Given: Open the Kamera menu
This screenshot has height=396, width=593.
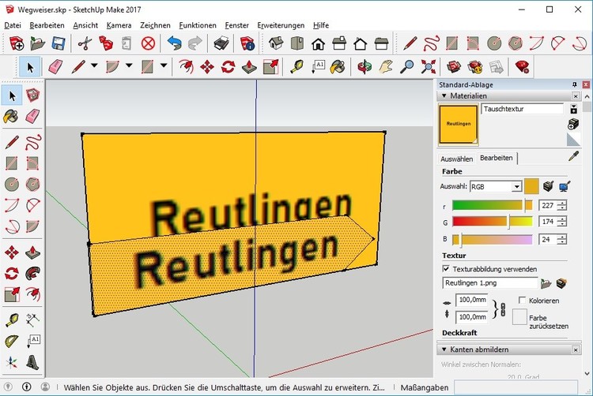Looking at the screenshot, I should pyautogui.click(x=119, y=25).
